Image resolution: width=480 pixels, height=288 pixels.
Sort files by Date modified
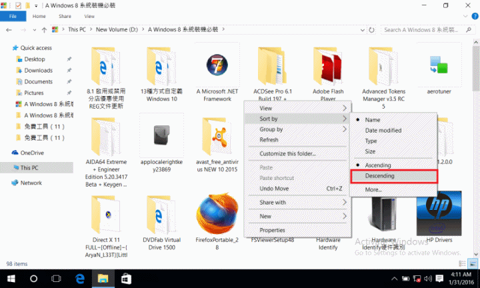(394, 131)
